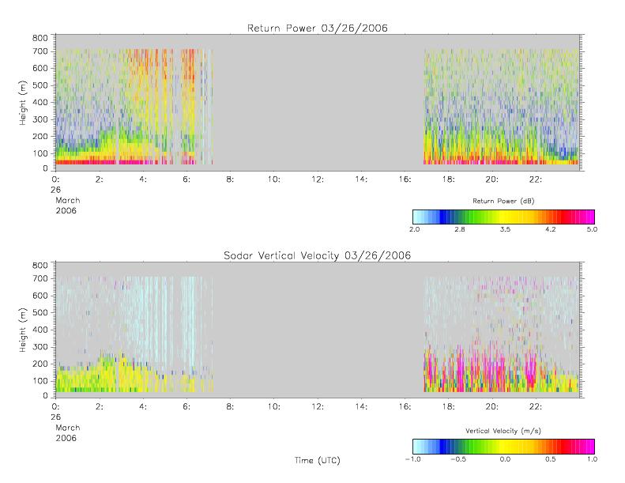Select the "Return Power (dB)" legend label

pos(503,201)
